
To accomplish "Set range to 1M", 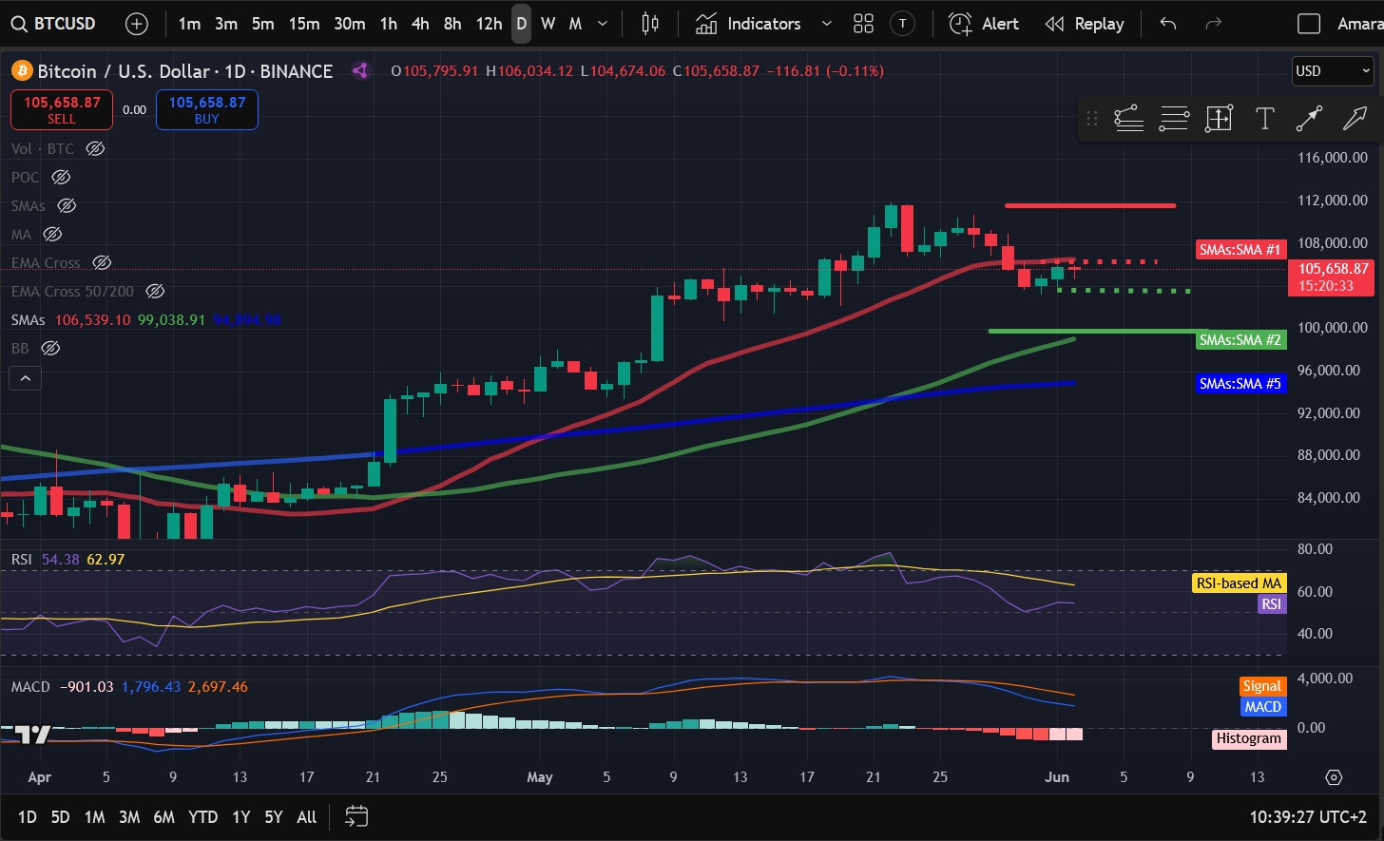I will 94,816.
